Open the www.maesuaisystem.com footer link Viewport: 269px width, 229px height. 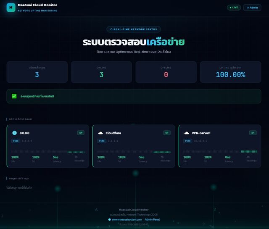(x=127, y=220)
